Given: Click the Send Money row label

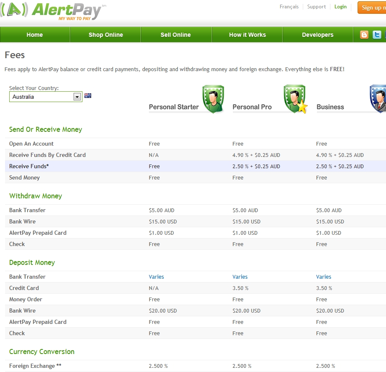Looking at the screenshot, I should pyautogui.click(x=24, y=177).
